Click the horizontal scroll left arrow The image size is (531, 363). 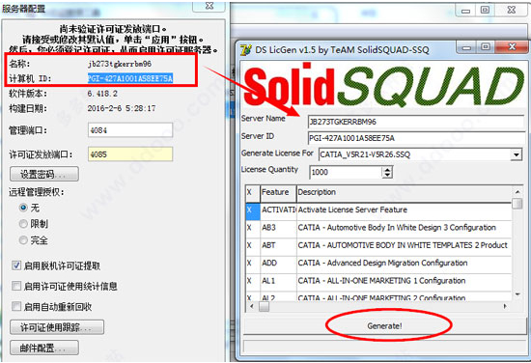252,306
